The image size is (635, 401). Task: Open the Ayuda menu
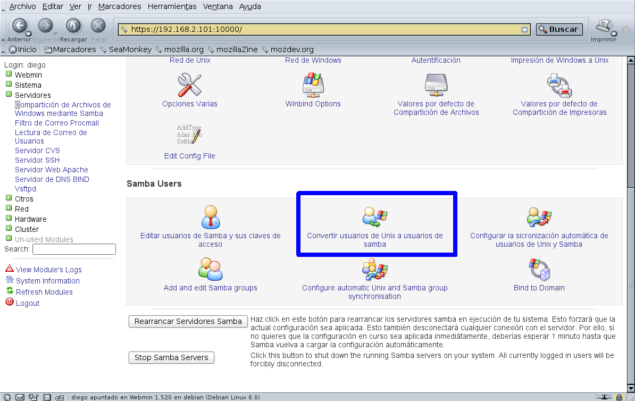[250, 6]
